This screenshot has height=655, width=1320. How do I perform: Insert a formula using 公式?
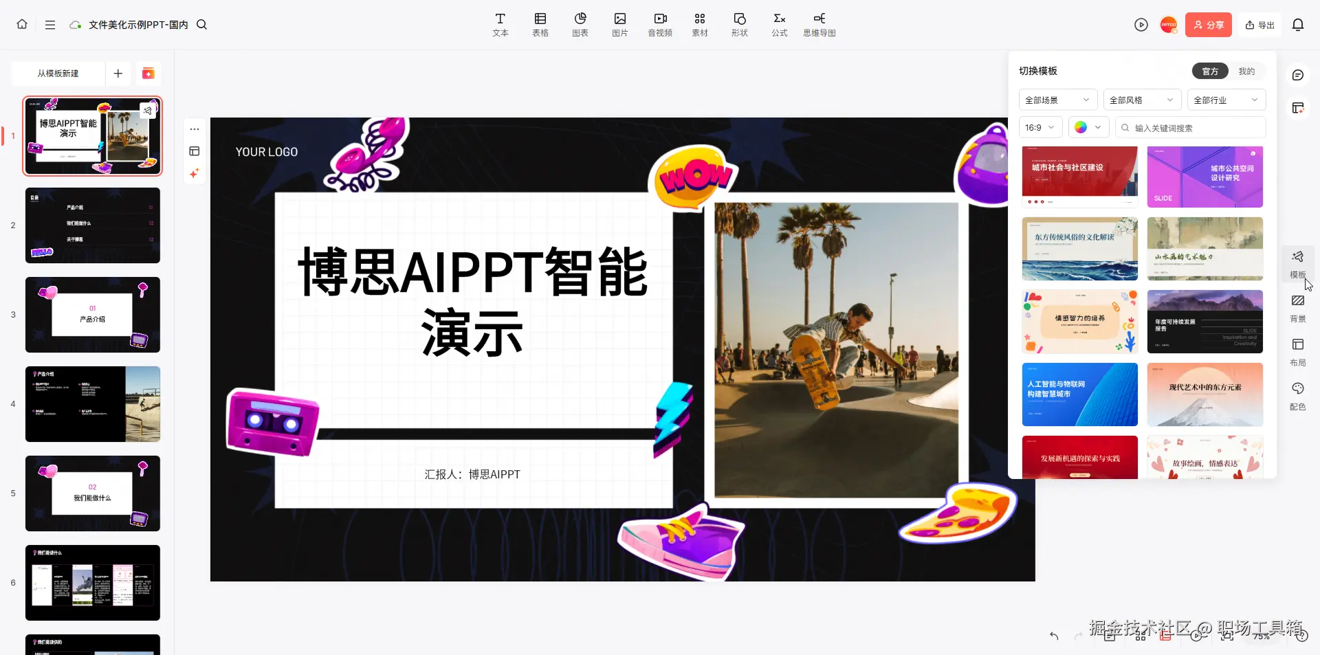click(780, 25)
